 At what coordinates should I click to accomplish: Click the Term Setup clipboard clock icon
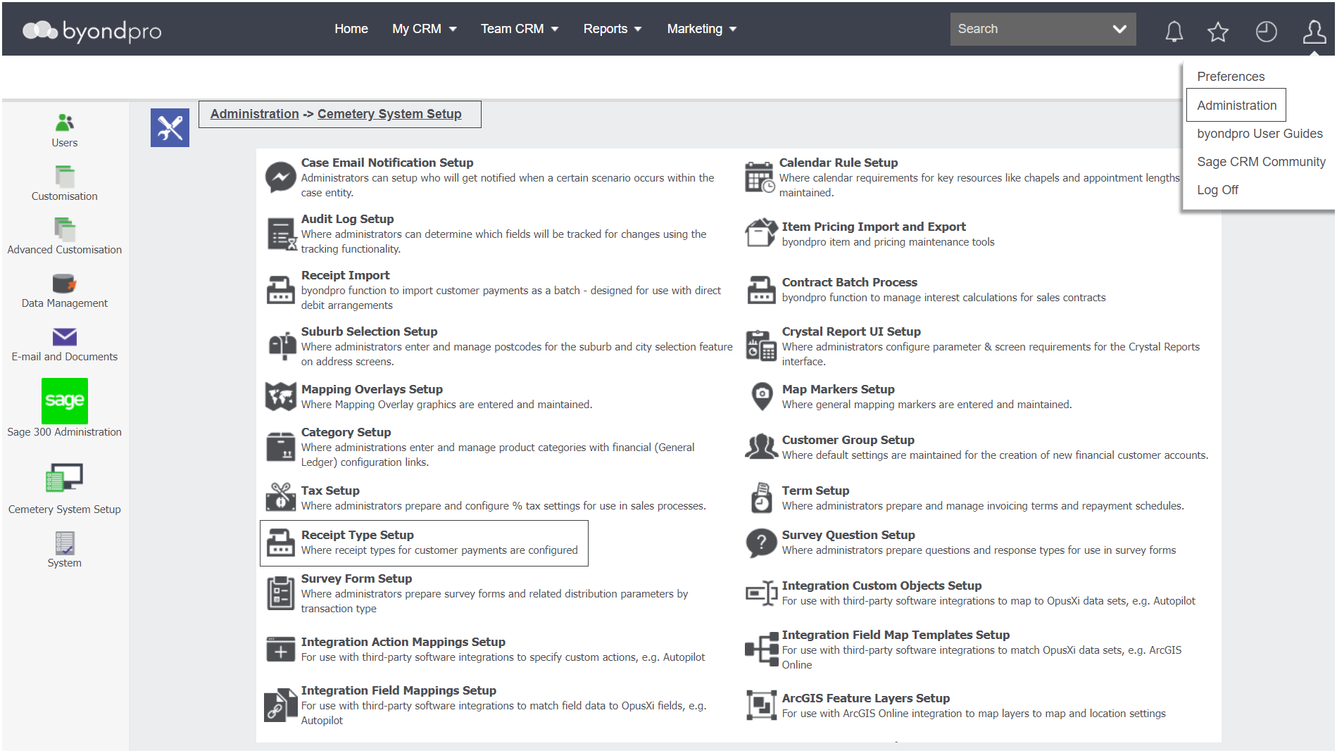[x=761, y=498]
